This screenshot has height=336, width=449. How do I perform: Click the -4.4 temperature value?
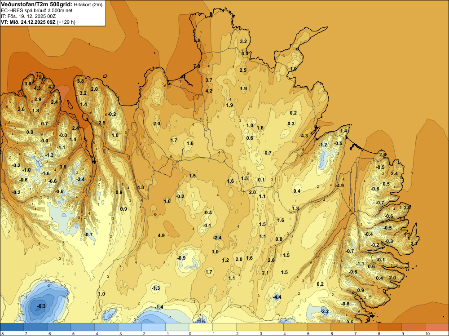coord(277,297)
